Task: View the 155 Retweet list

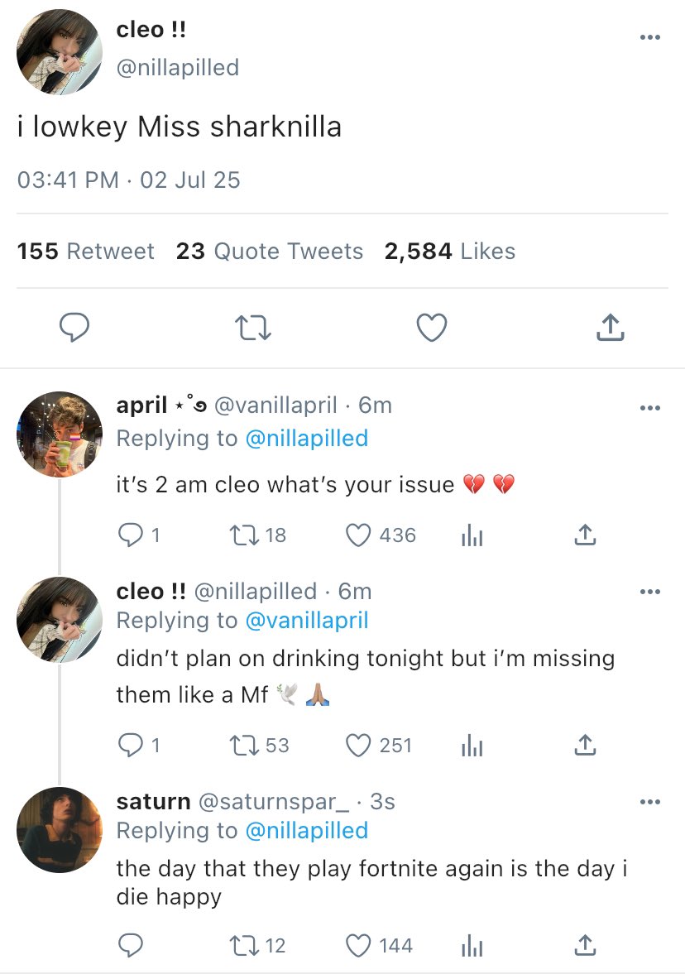Action: 85,252
